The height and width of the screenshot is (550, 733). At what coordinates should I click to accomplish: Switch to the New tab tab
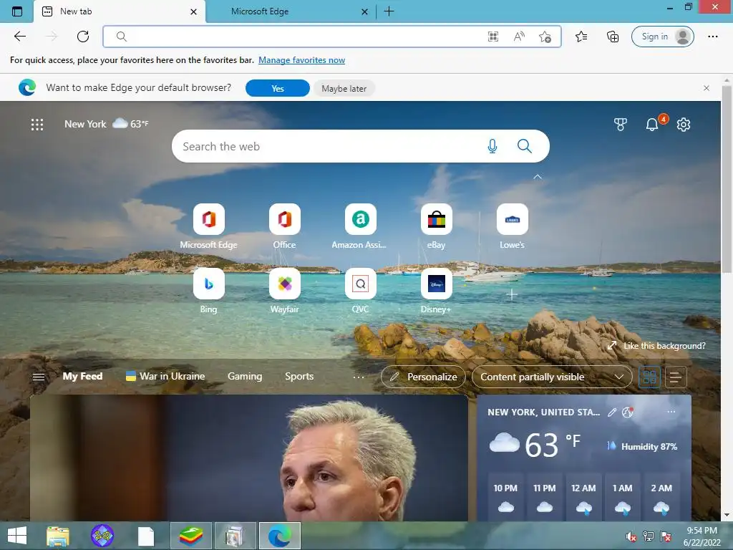click(120, 11)
